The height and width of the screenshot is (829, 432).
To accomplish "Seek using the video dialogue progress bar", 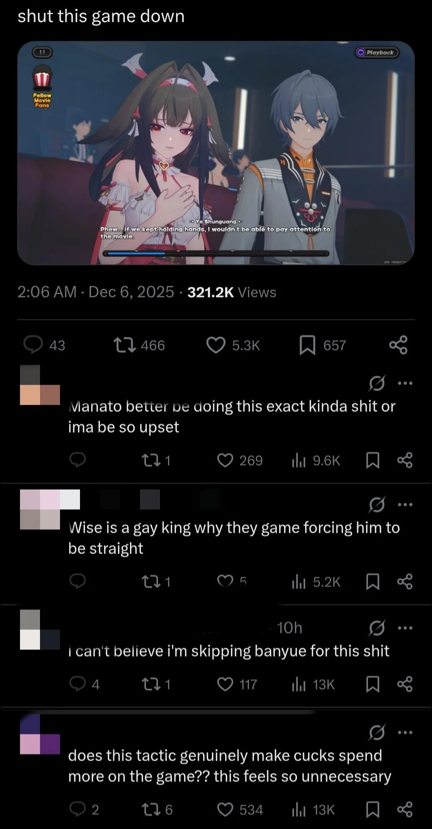I will [216, 253].
